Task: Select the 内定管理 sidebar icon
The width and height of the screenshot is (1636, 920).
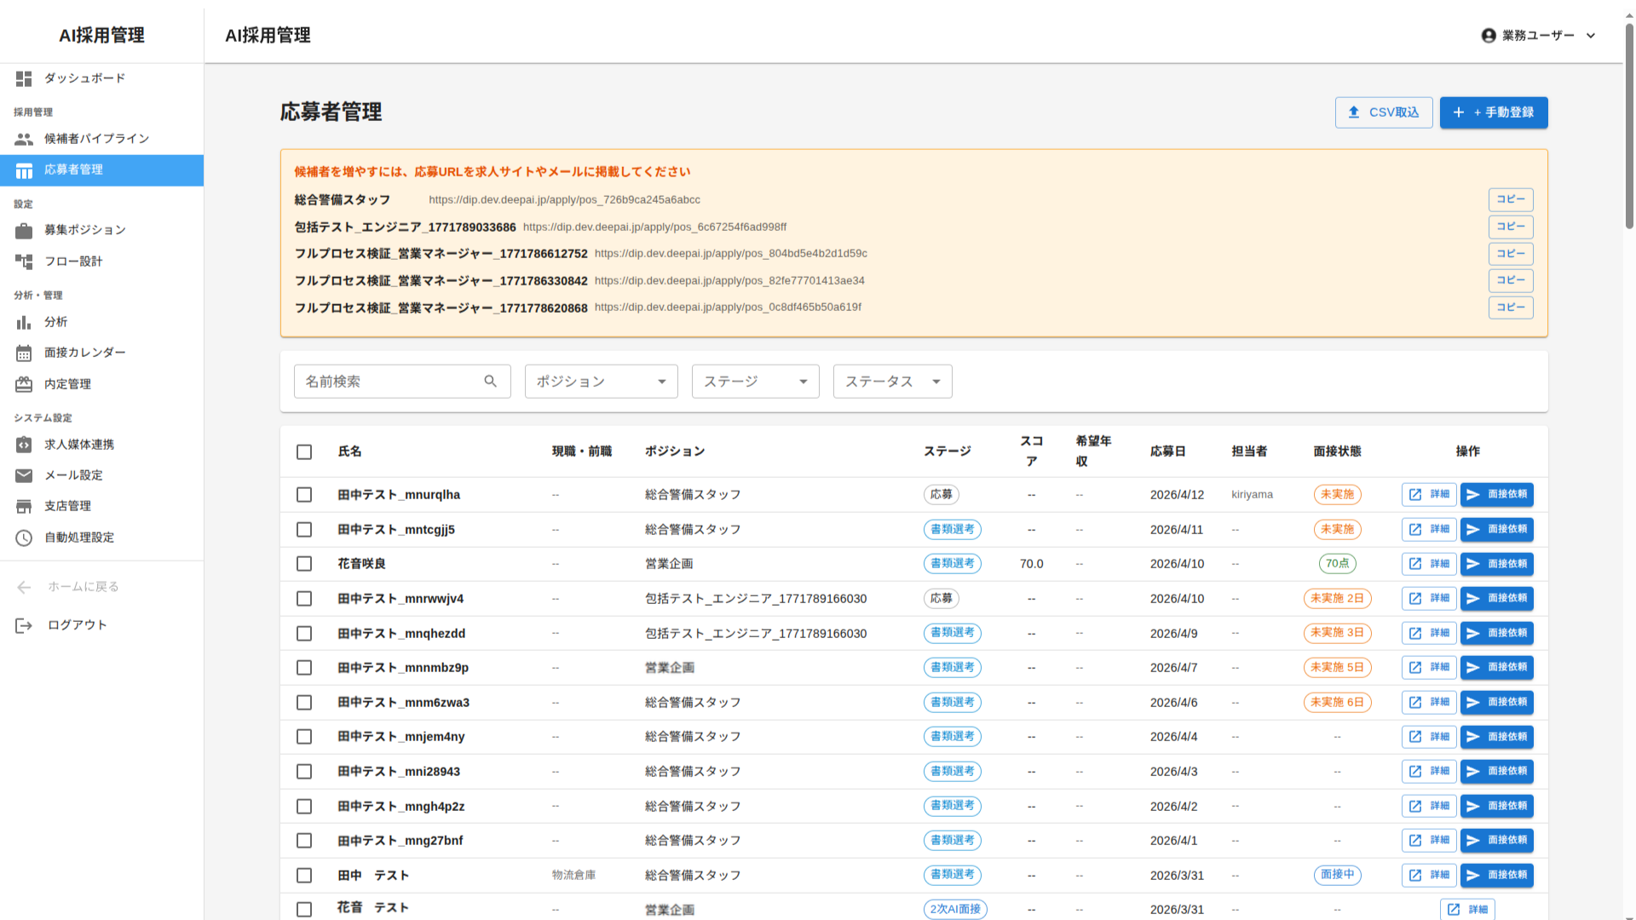Action: coord(25,383)
